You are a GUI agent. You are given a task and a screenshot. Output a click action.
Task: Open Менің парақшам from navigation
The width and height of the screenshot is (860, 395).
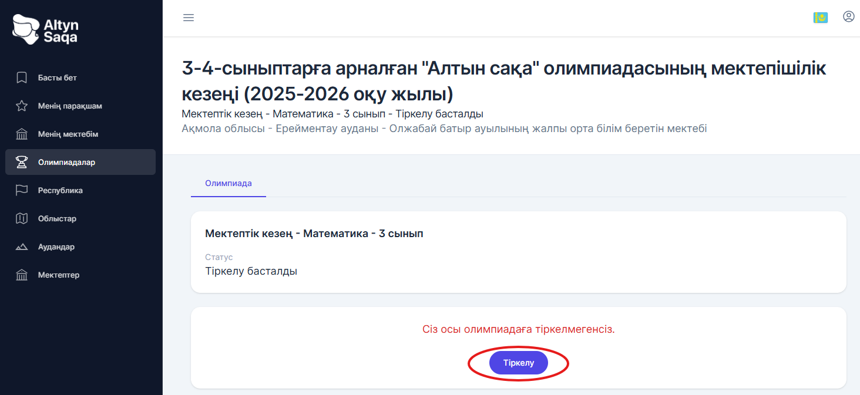pyautogui.click(x=69, y=106)
